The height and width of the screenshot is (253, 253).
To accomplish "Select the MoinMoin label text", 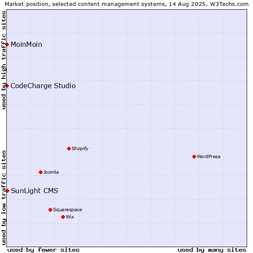I will [x=26, y=45].
